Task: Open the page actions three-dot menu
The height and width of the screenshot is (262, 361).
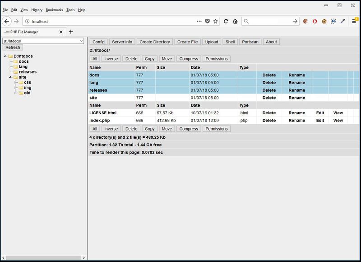Action: (x=199, y=21)
